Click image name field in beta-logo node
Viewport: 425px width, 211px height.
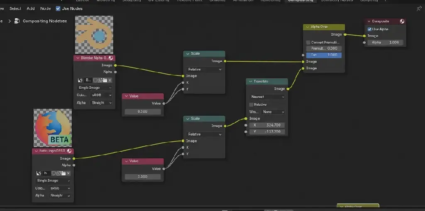(x=46, y=173)
